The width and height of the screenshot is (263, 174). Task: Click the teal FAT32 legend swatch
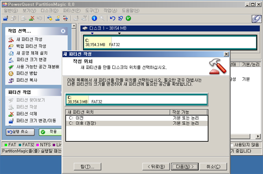(x=20, y=145)
